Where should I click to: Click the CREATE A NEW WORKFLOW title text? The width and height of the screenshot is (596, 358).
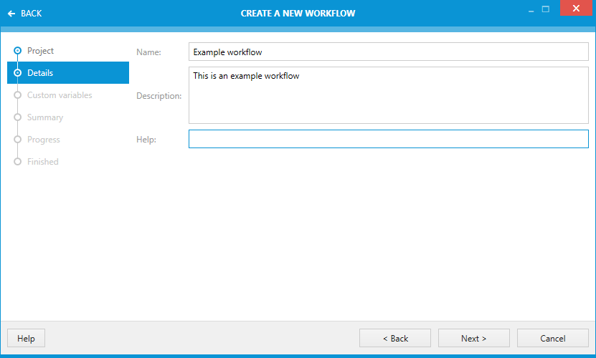point(298,14)
